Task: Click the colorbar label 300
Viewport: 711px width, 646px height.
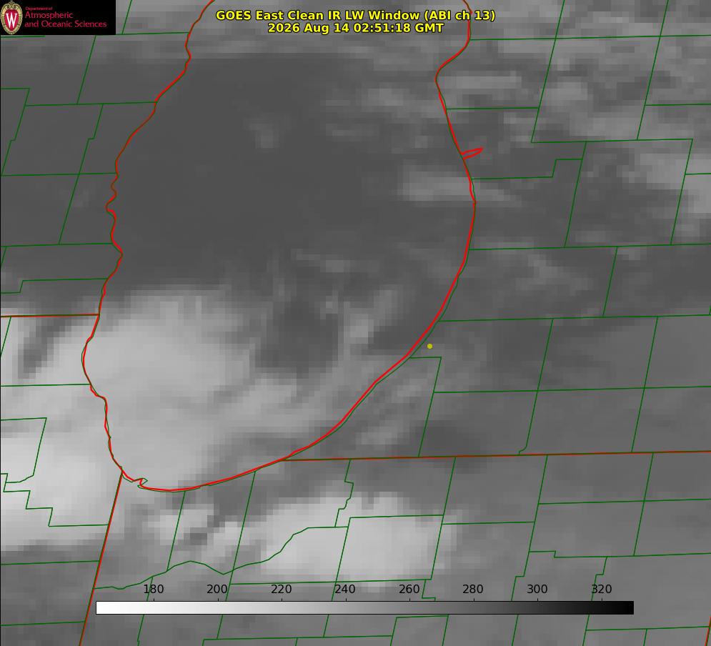Action: (537, 589)
